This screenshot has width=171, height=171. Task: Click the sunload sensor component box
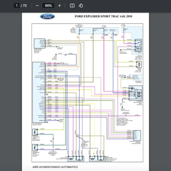[x=136, y=91]
